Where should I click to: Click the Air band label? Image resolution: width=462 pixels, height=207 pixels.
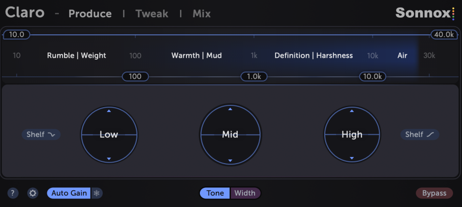(x=402, y=55)
